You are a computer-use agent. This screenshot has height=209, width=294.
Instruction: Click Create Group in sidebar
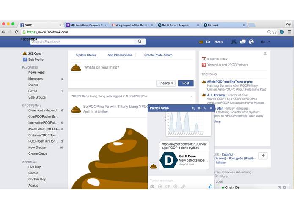click(x=38, y=154)
